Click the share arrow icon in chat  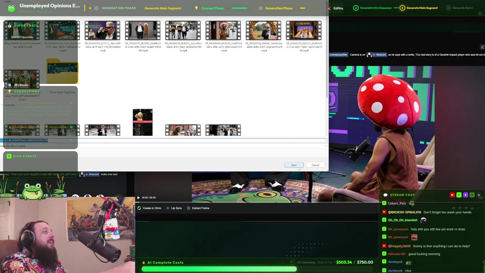coord(466,208)
